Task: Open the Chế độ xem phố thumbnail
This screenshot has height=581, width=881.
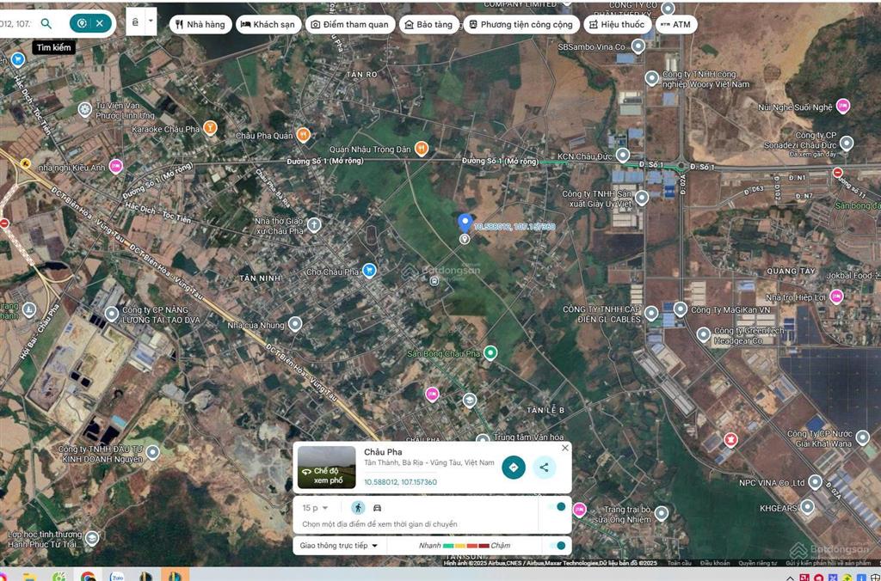Action: 326,467
